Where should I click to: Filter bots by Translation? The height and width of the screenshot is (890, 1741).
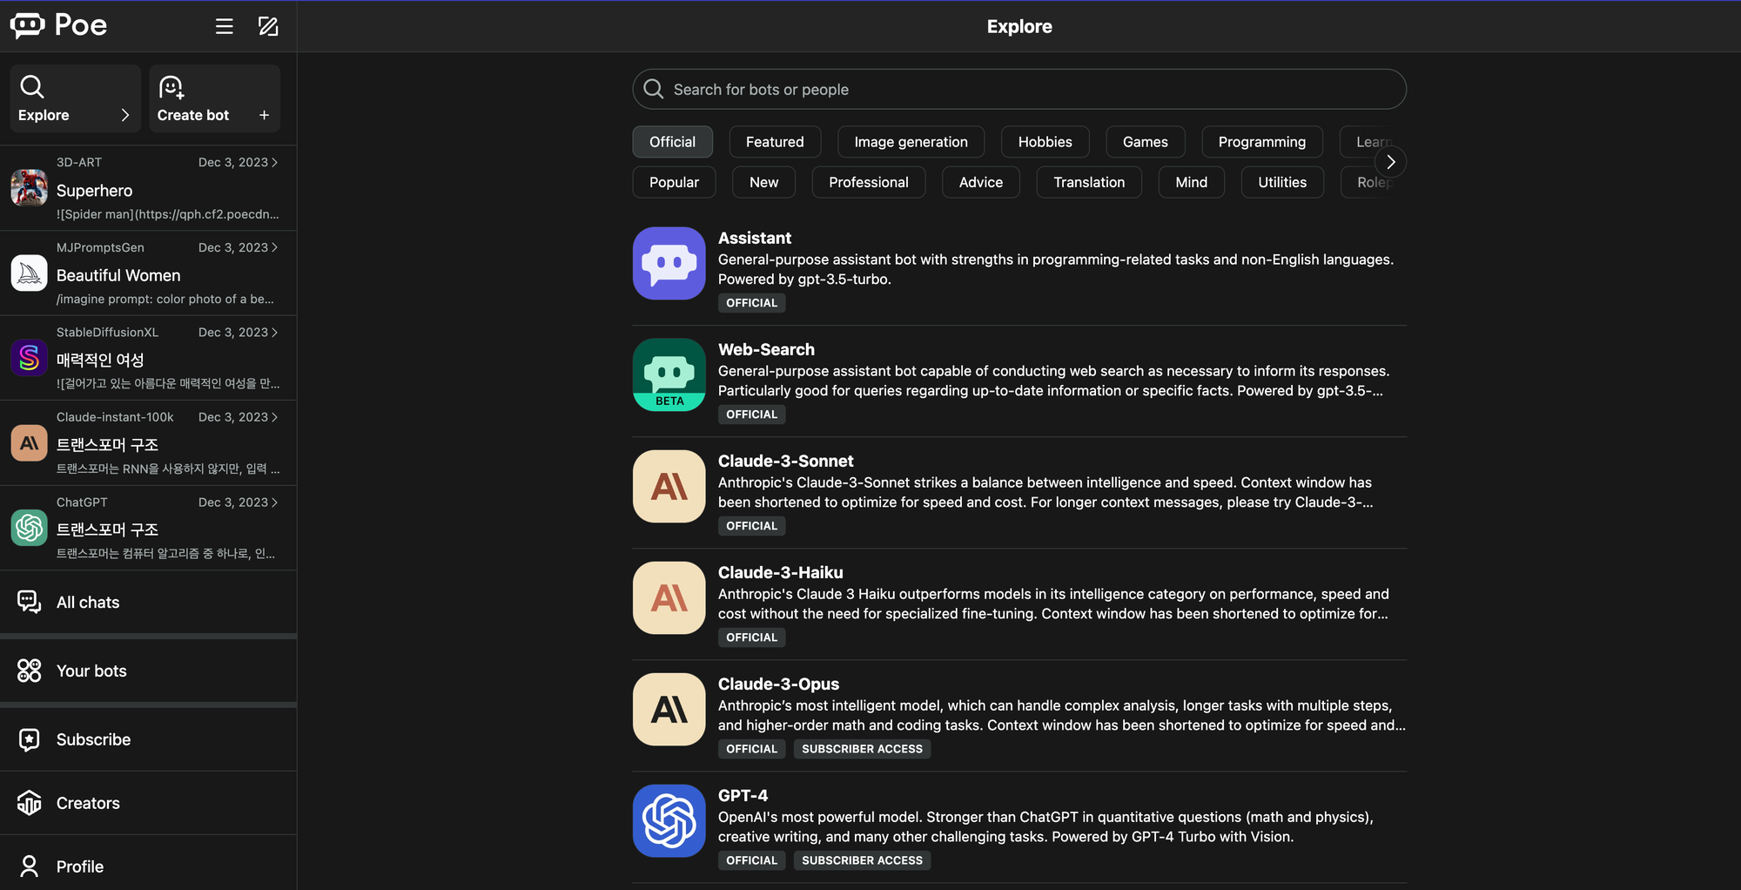tap(1089, 182)
